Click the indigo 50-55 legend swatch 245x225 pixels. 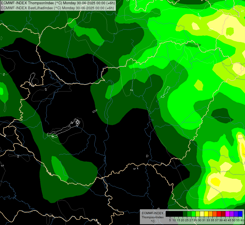tap(236, 214)
